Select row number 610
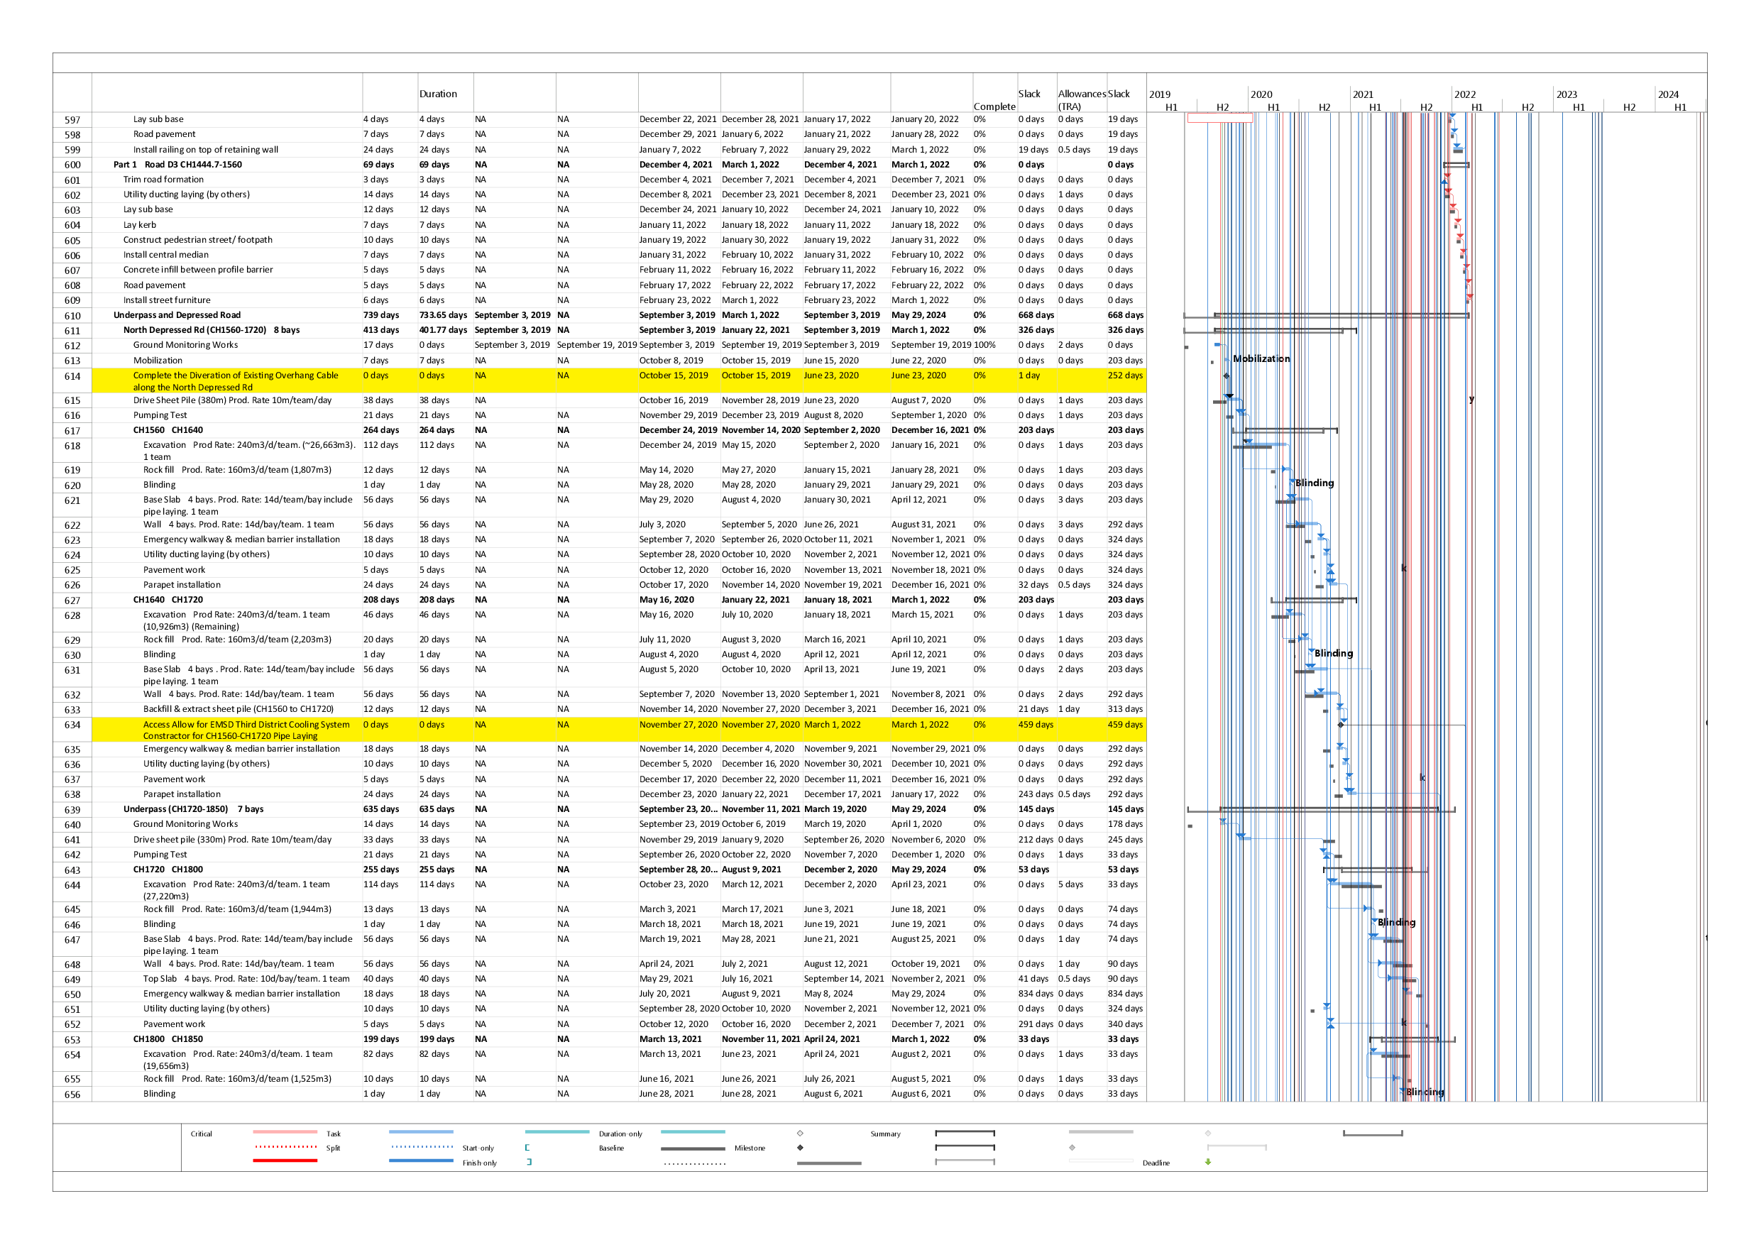 (72, 316)
